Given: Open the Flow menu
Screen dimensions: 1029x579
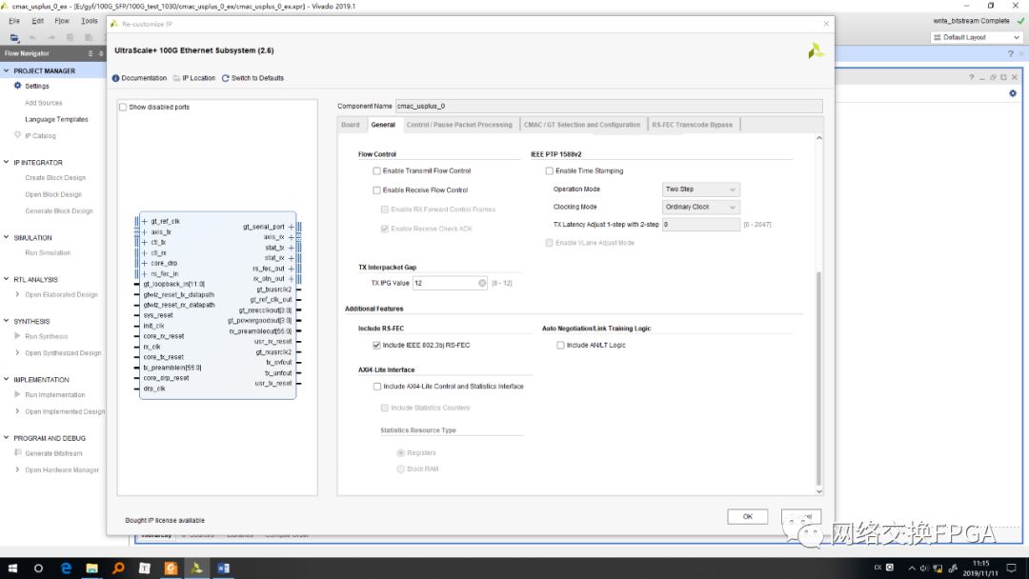Looking at the screenshot, I should tap(62, 21).
